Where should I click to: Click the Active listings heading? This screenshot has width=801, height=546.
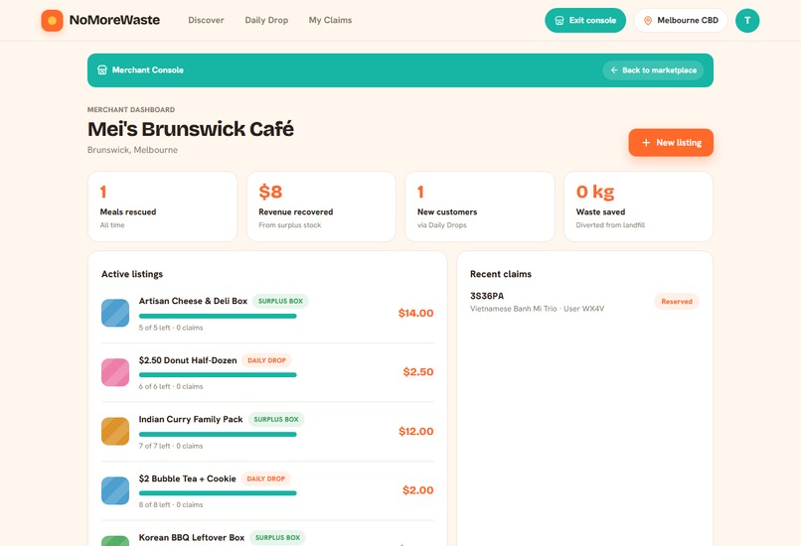click(132, 275)
